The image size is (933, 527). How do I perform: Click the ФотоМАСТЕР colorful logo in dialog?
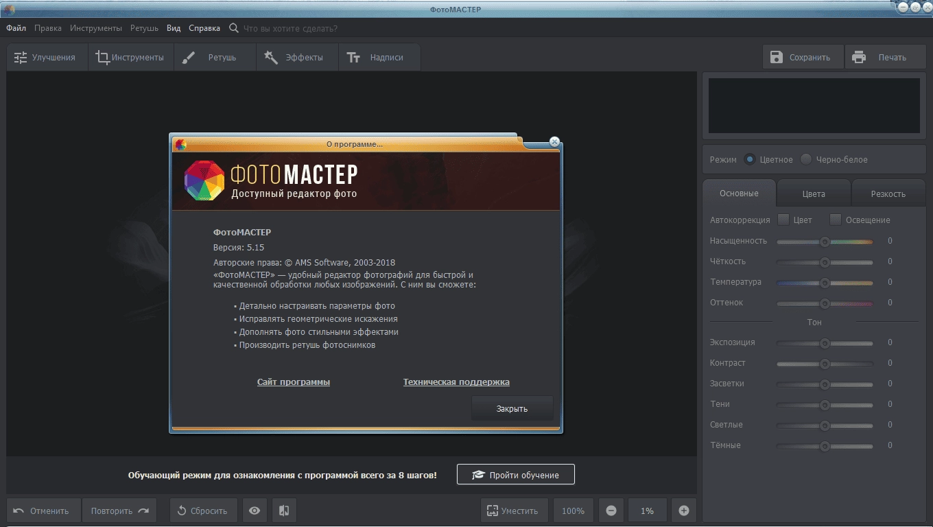(x=204, y=180)
